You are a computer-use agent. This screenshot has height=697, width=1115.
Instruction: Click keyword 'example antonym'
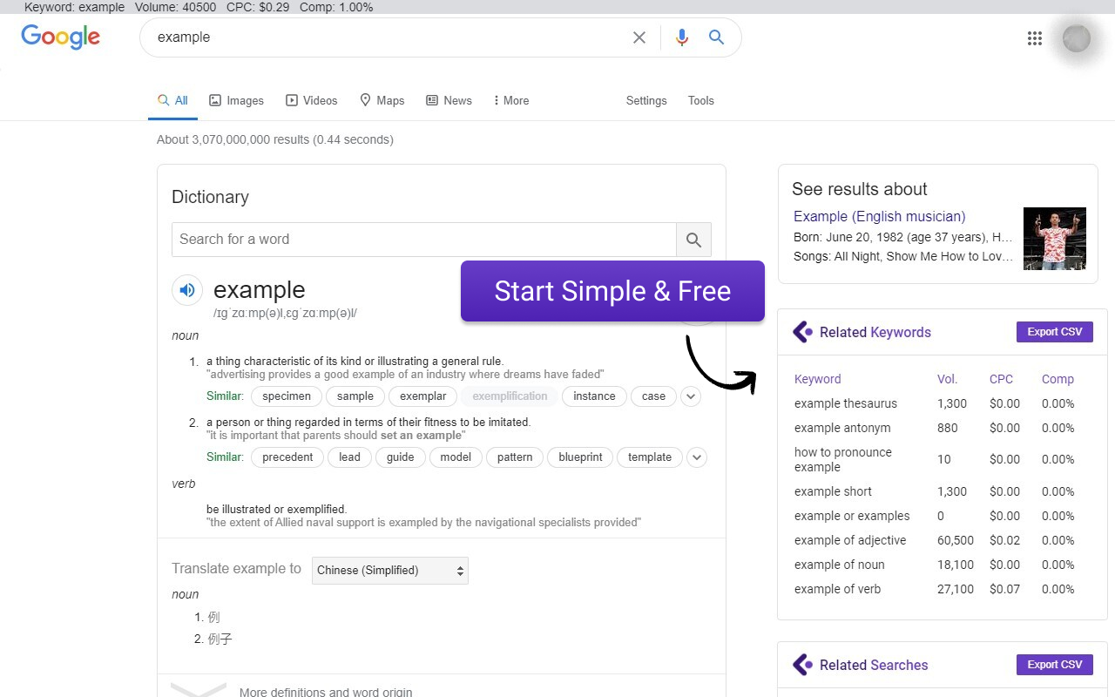pos(842,428)
